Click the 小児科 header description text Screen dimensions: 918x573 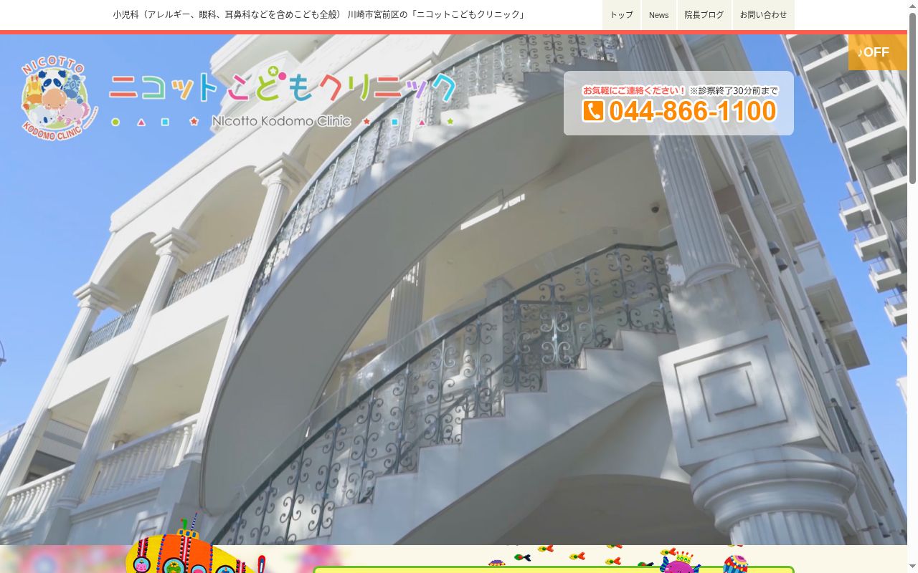point(319,14)
